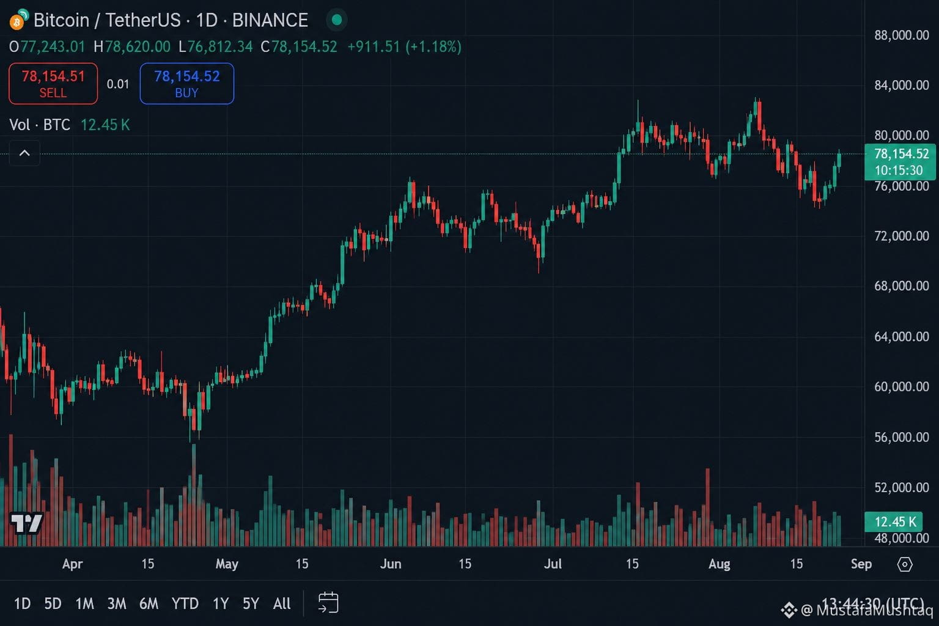Click the 84,000.00 price axis label
Screen dimensions: 939x626
(902, 85)
